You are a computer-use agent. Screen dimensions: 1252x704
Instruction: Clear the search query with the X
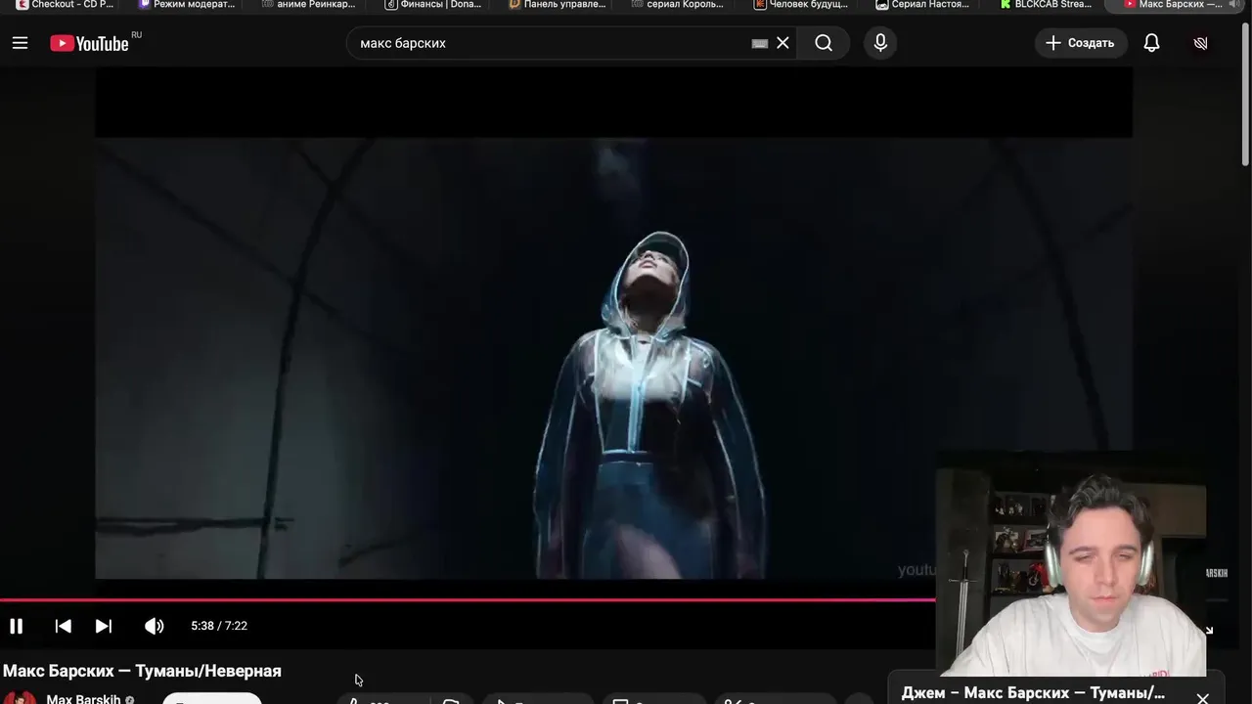782,43
